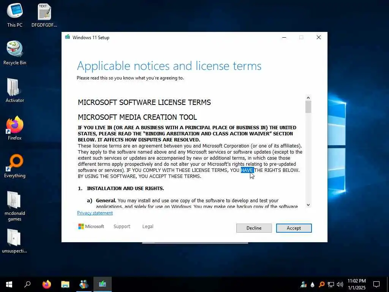Open the clock showing 11:02 PM
Image resolution: width=389 pixels, height=292 pixels.
pos(356,284)
